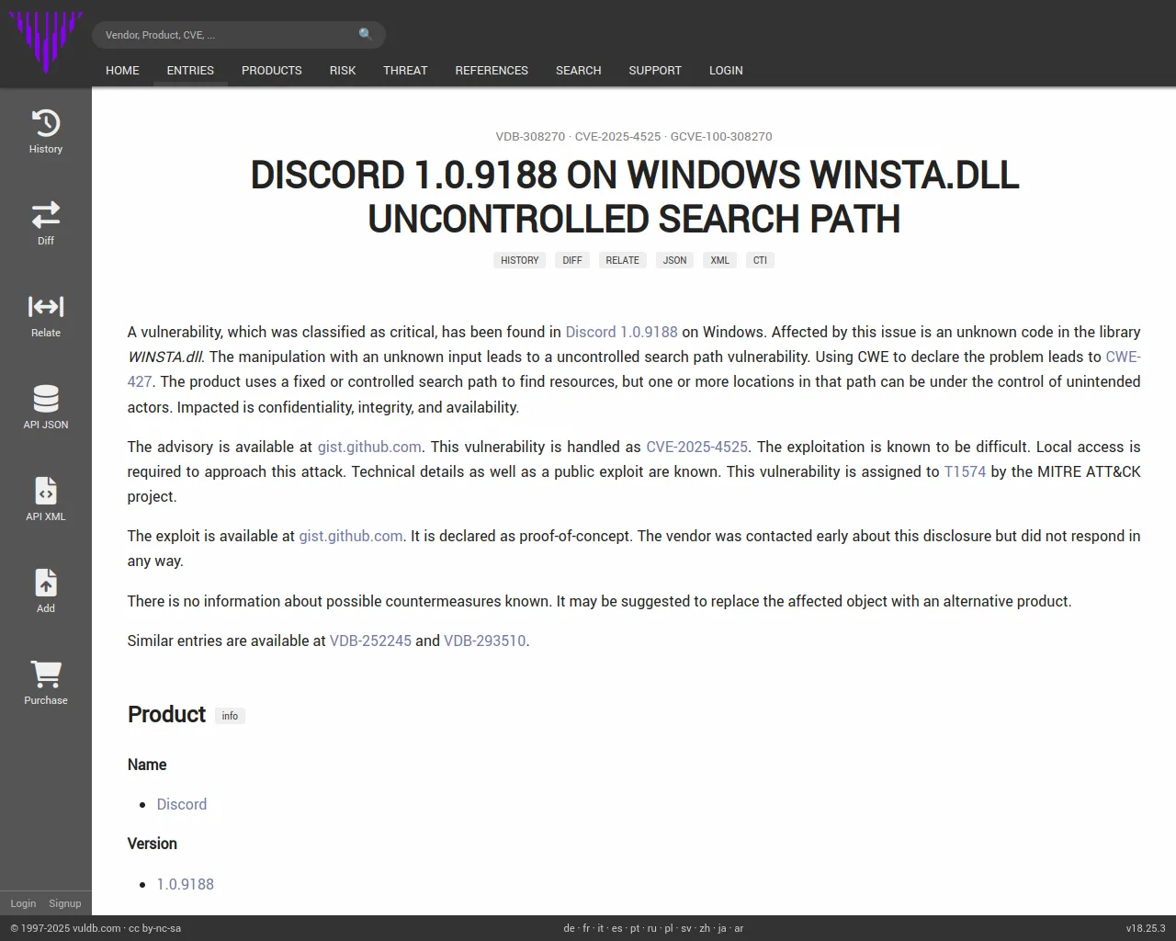Open the PRODUCTS menu item
Image resolution: width=1176 pixels, height=941 pixels.
272,70
